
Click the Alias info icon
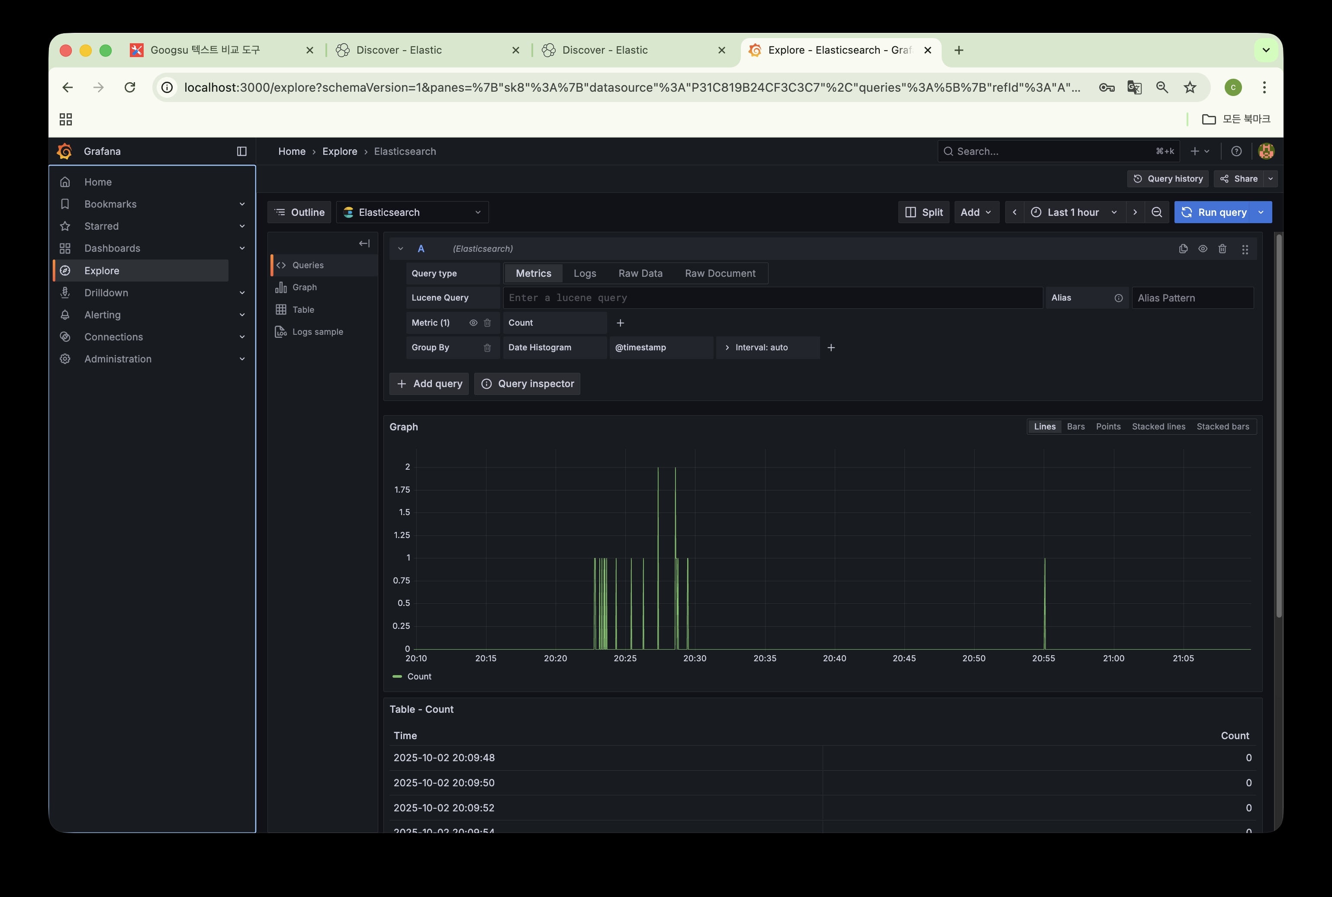point(1119,298)
